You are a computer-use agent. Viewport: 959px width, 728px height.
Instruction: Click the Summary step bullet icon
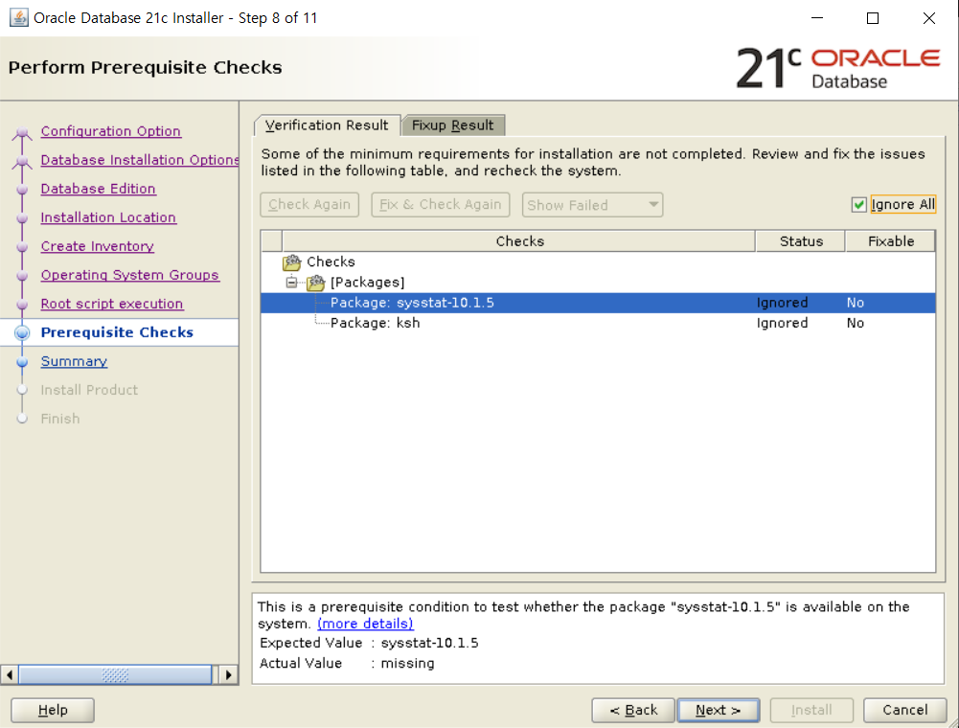tap(22, 361)
